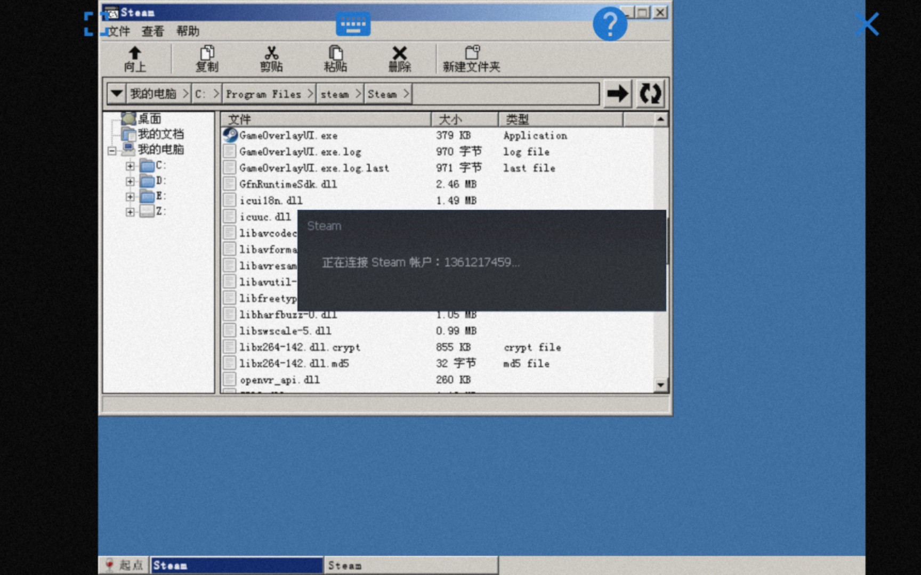Open chevron after lowercase steam in path
The width and height of the screenshot is (921, 575).
click(x=358, y=94)
